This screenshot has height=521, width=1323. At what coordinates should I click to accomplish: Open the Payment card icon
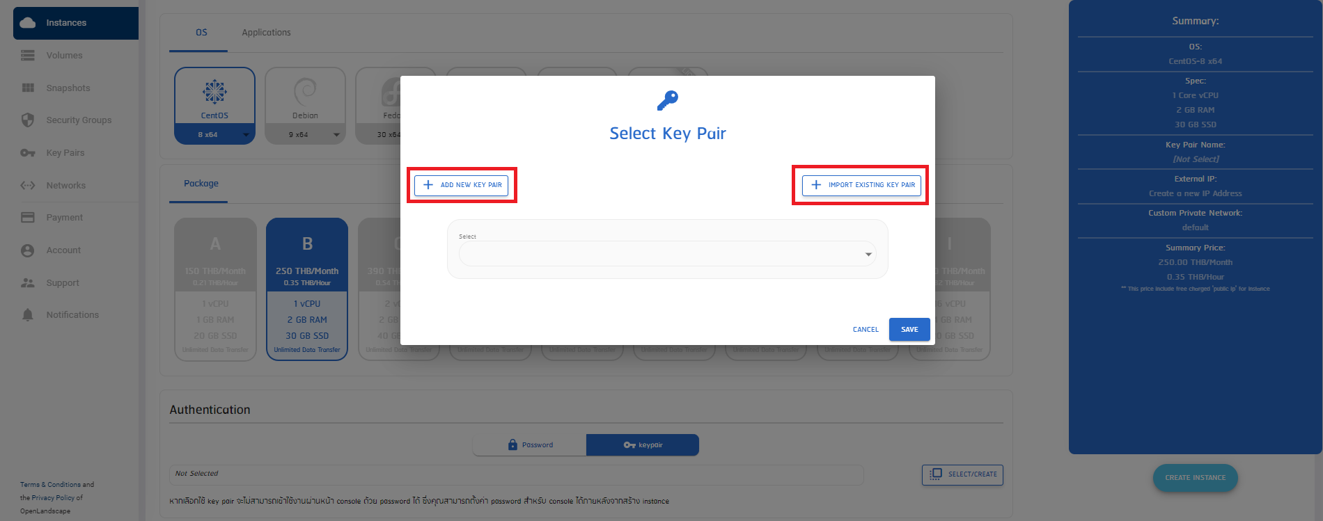pyautogui.click(x=28, y=218)
